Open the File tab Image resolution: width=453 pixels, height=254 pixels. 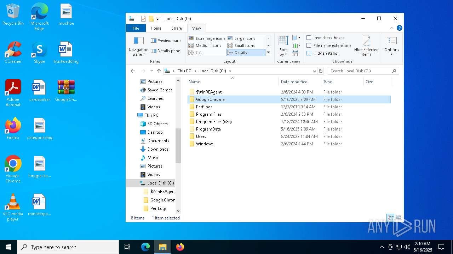[x=136, y=28]
